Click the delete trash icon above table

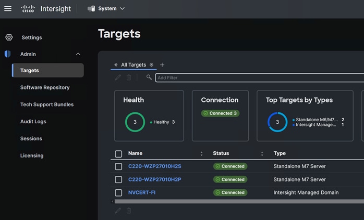[x=129, y=77]
